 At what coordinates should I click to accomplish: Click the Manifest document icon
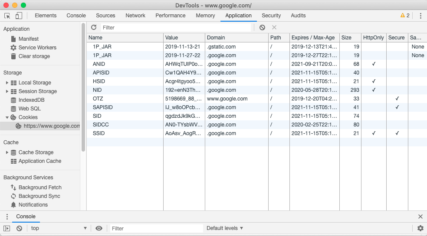(x=13, y=39)
